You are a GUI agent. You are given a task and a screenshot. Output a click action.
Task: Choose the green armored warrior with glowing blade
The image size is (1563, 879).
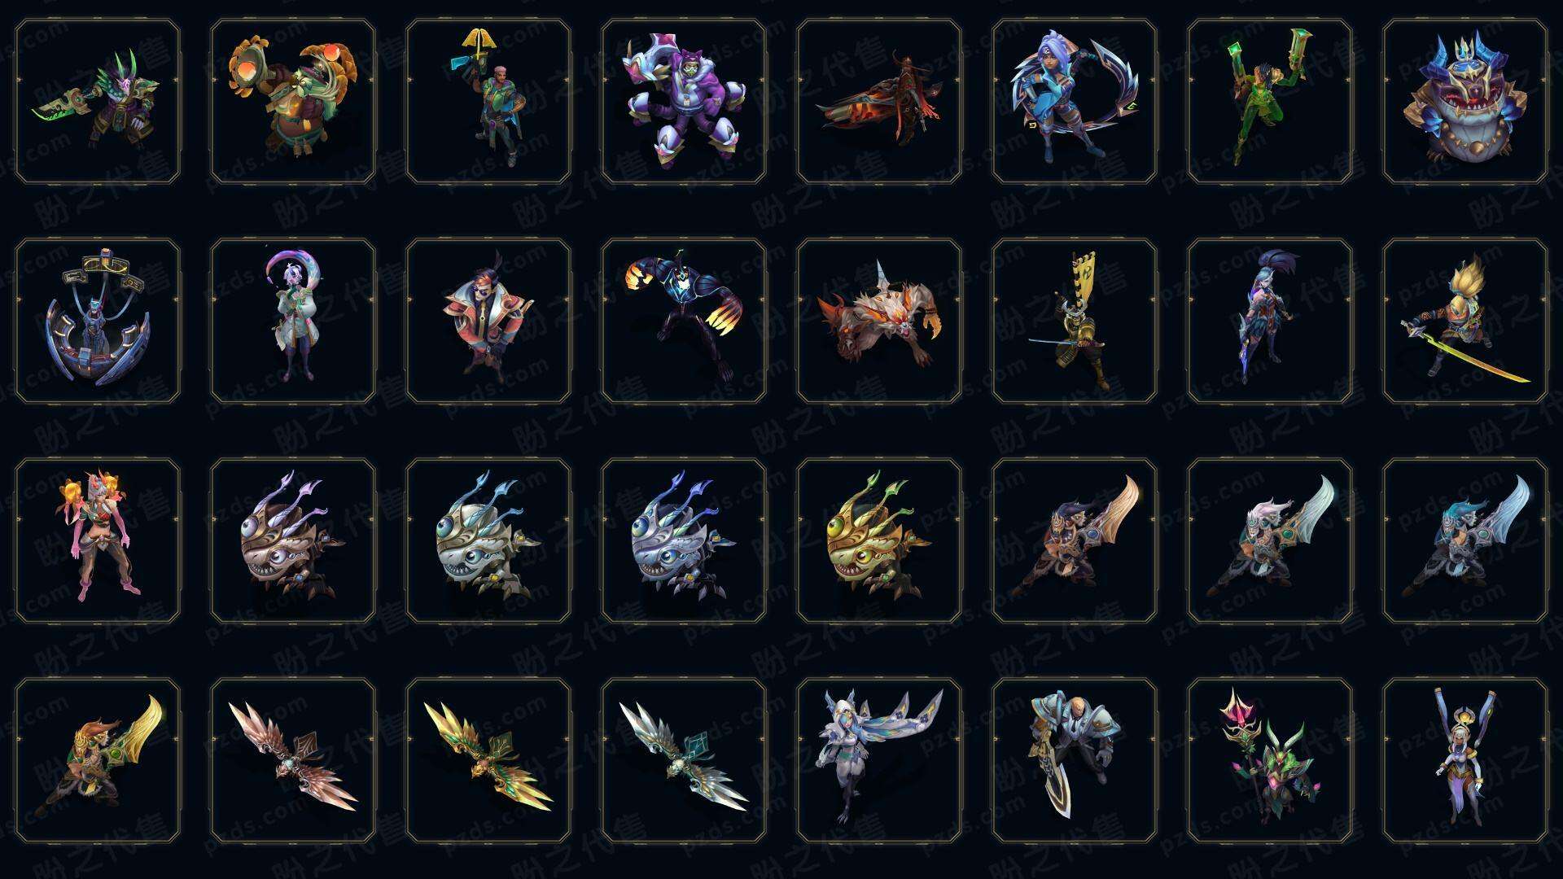point(97,102)
